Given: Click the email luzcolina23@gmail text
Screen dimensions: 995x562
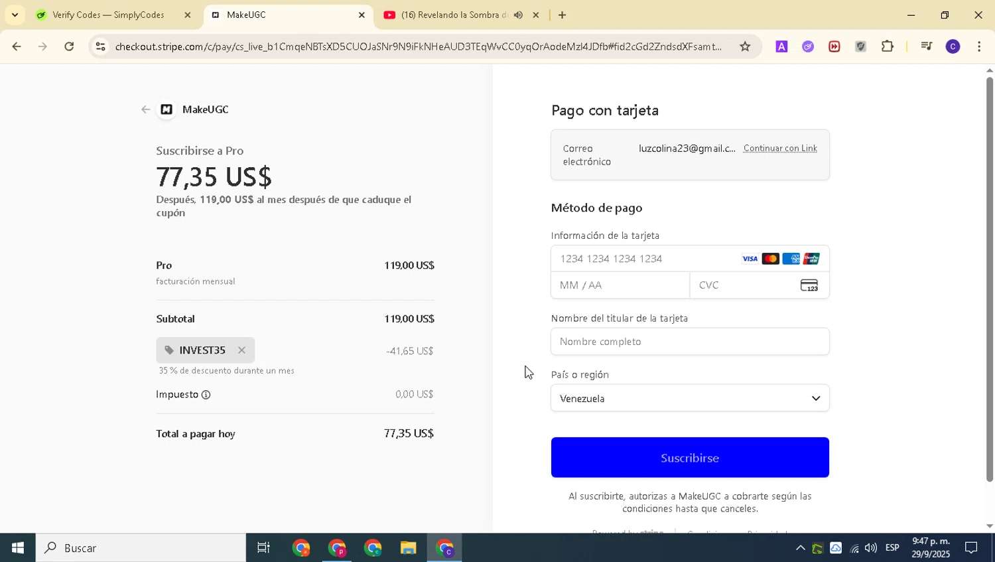Looking at the screenshot, I should click(687, 149).
